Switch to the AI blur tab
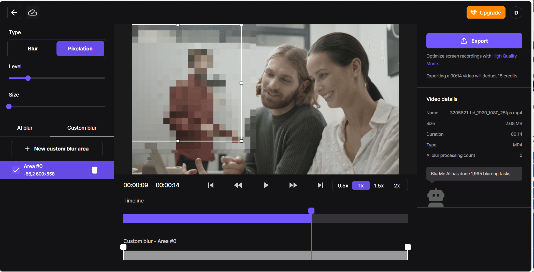Image resolution: width=534 pixels, height=272 pixels. [x=25, y=128]
